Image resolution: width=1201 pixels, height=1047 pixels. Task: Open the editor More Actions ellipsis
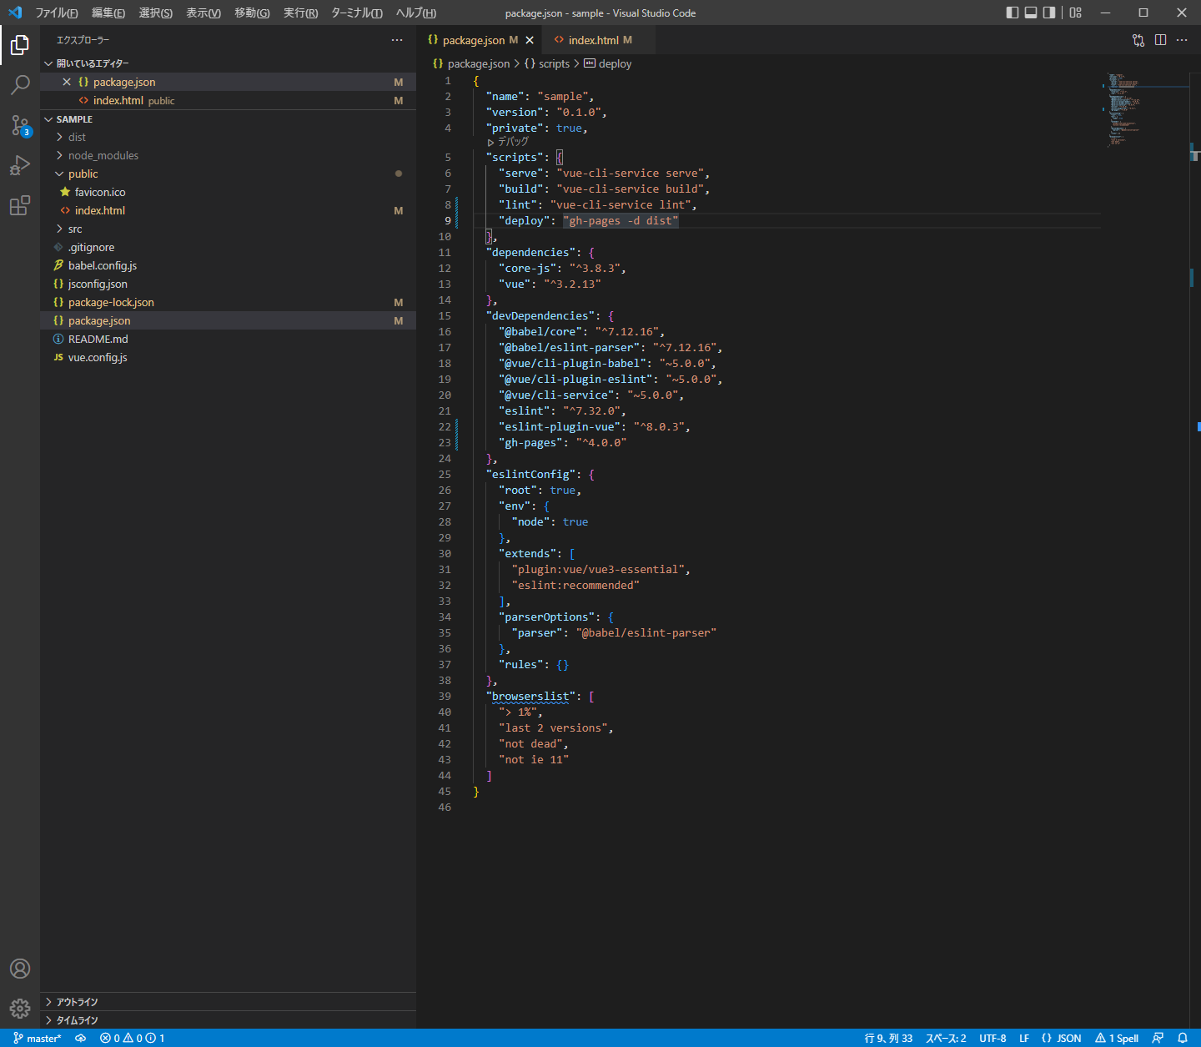[1182, 40]
